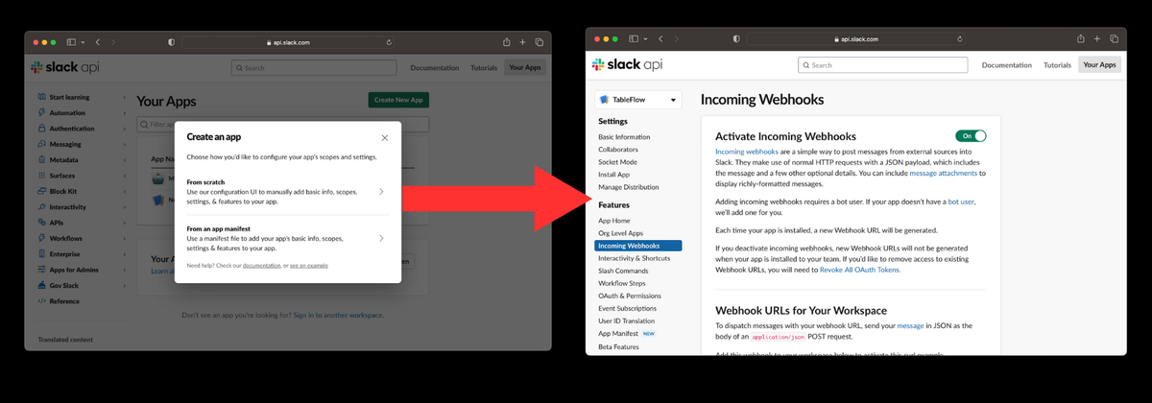This screenshot has height=403, width=1152.
Task: Click Create New App button
Action: point(398,100)
